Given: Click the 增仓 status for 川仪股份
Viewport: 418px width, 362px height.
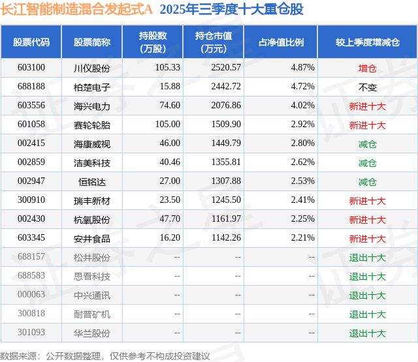Looking at the screenshot, I should pyautogui.click(x=367, y=68).
